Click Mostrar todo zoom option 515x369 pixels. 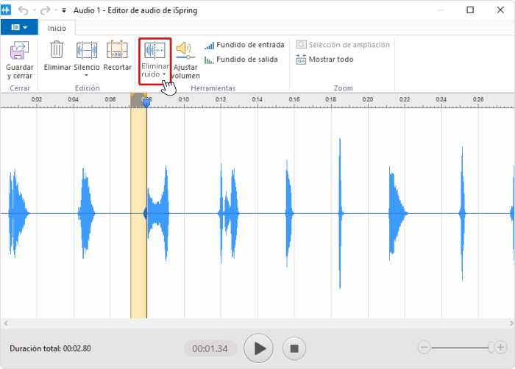(324, 60)
